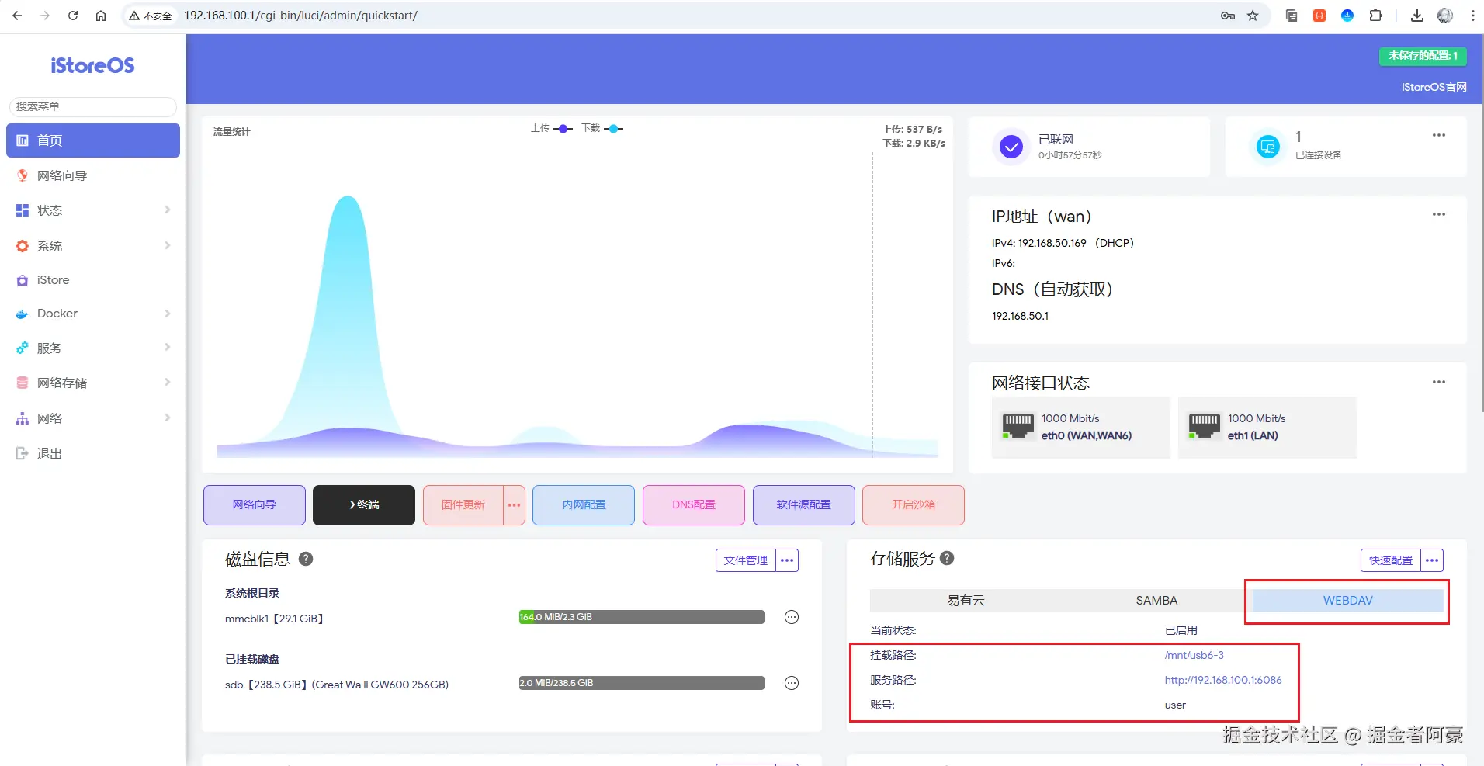Open the /mnt/usb6-3 mount path link
The height and width of the screenshot is (766, 1484).
[x=1194, y=656]
